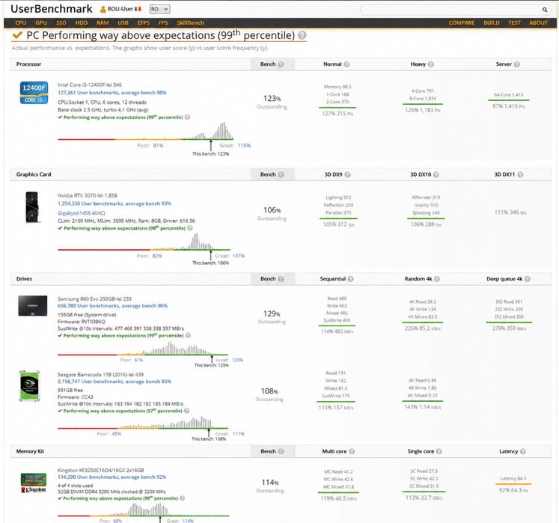The image size is (559, 523).
Task: Click the help icon next to Server
Action: [x=517, y=64]
